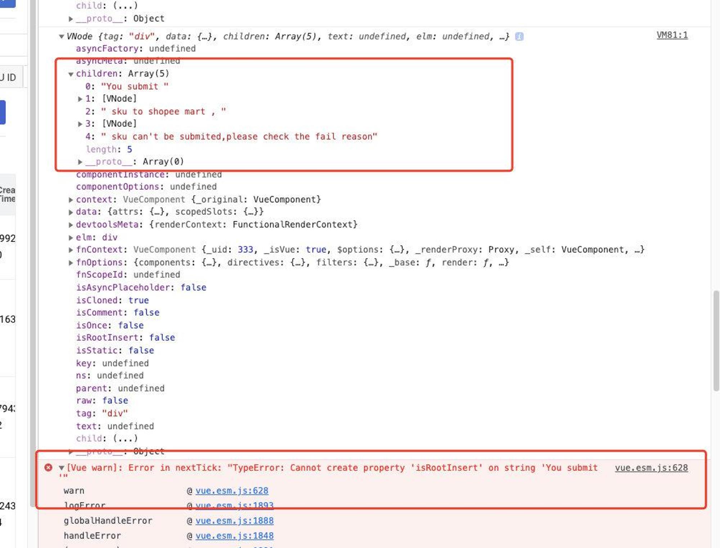
Task: Open vue.esm.js:628 link in the warn row
Action: [232, 490]
